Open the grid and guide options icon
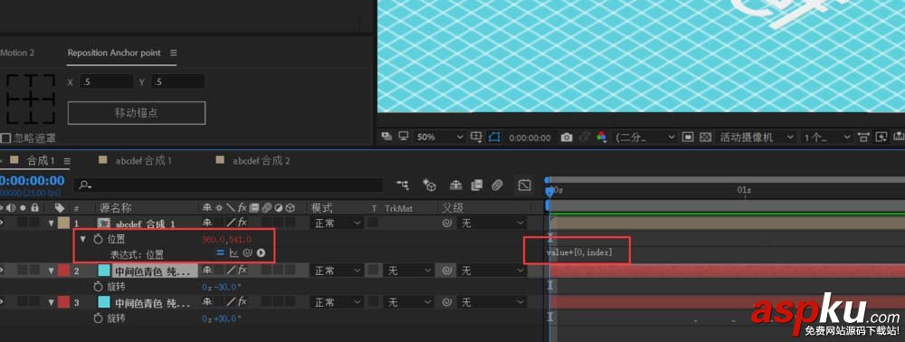Image resolution: width=905 pixels, height=342 pixels. coord(476,138)
